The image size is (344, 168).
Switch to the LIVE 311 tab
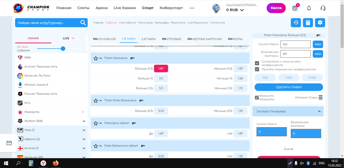coord(69,38)
